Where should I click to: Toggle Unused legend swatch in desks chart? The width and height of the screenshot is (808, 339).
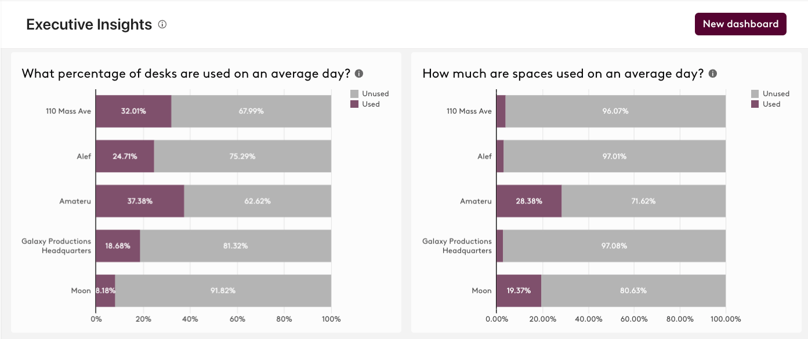pos(354,94)
